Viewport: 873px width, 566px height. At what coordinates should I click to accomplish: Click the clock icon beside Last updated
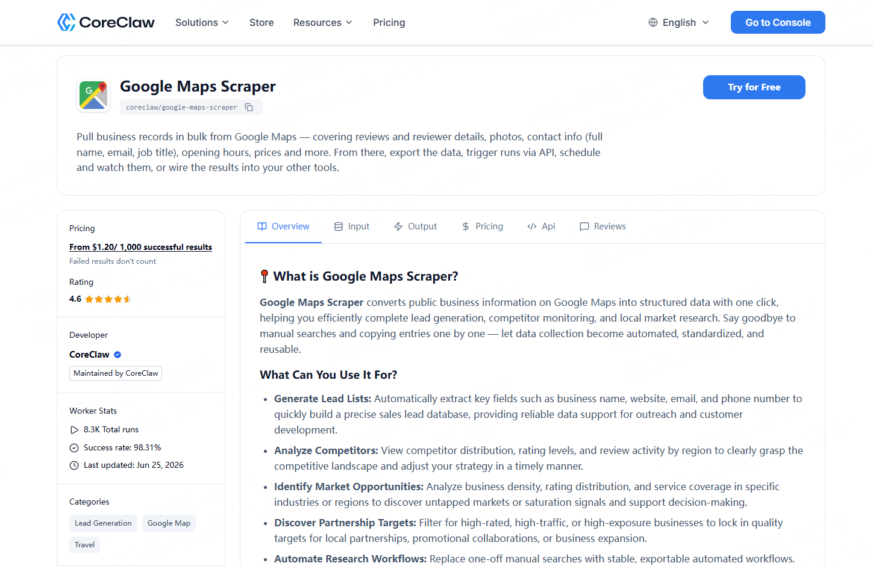click(x=74, y=465)
